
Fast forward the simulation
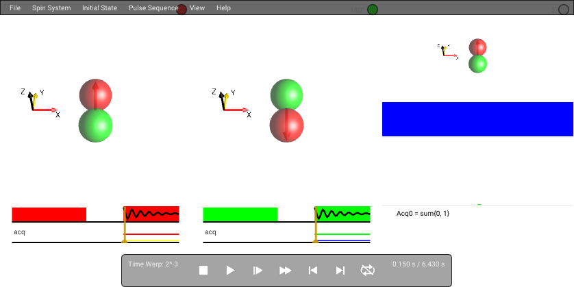click(286, 271)
